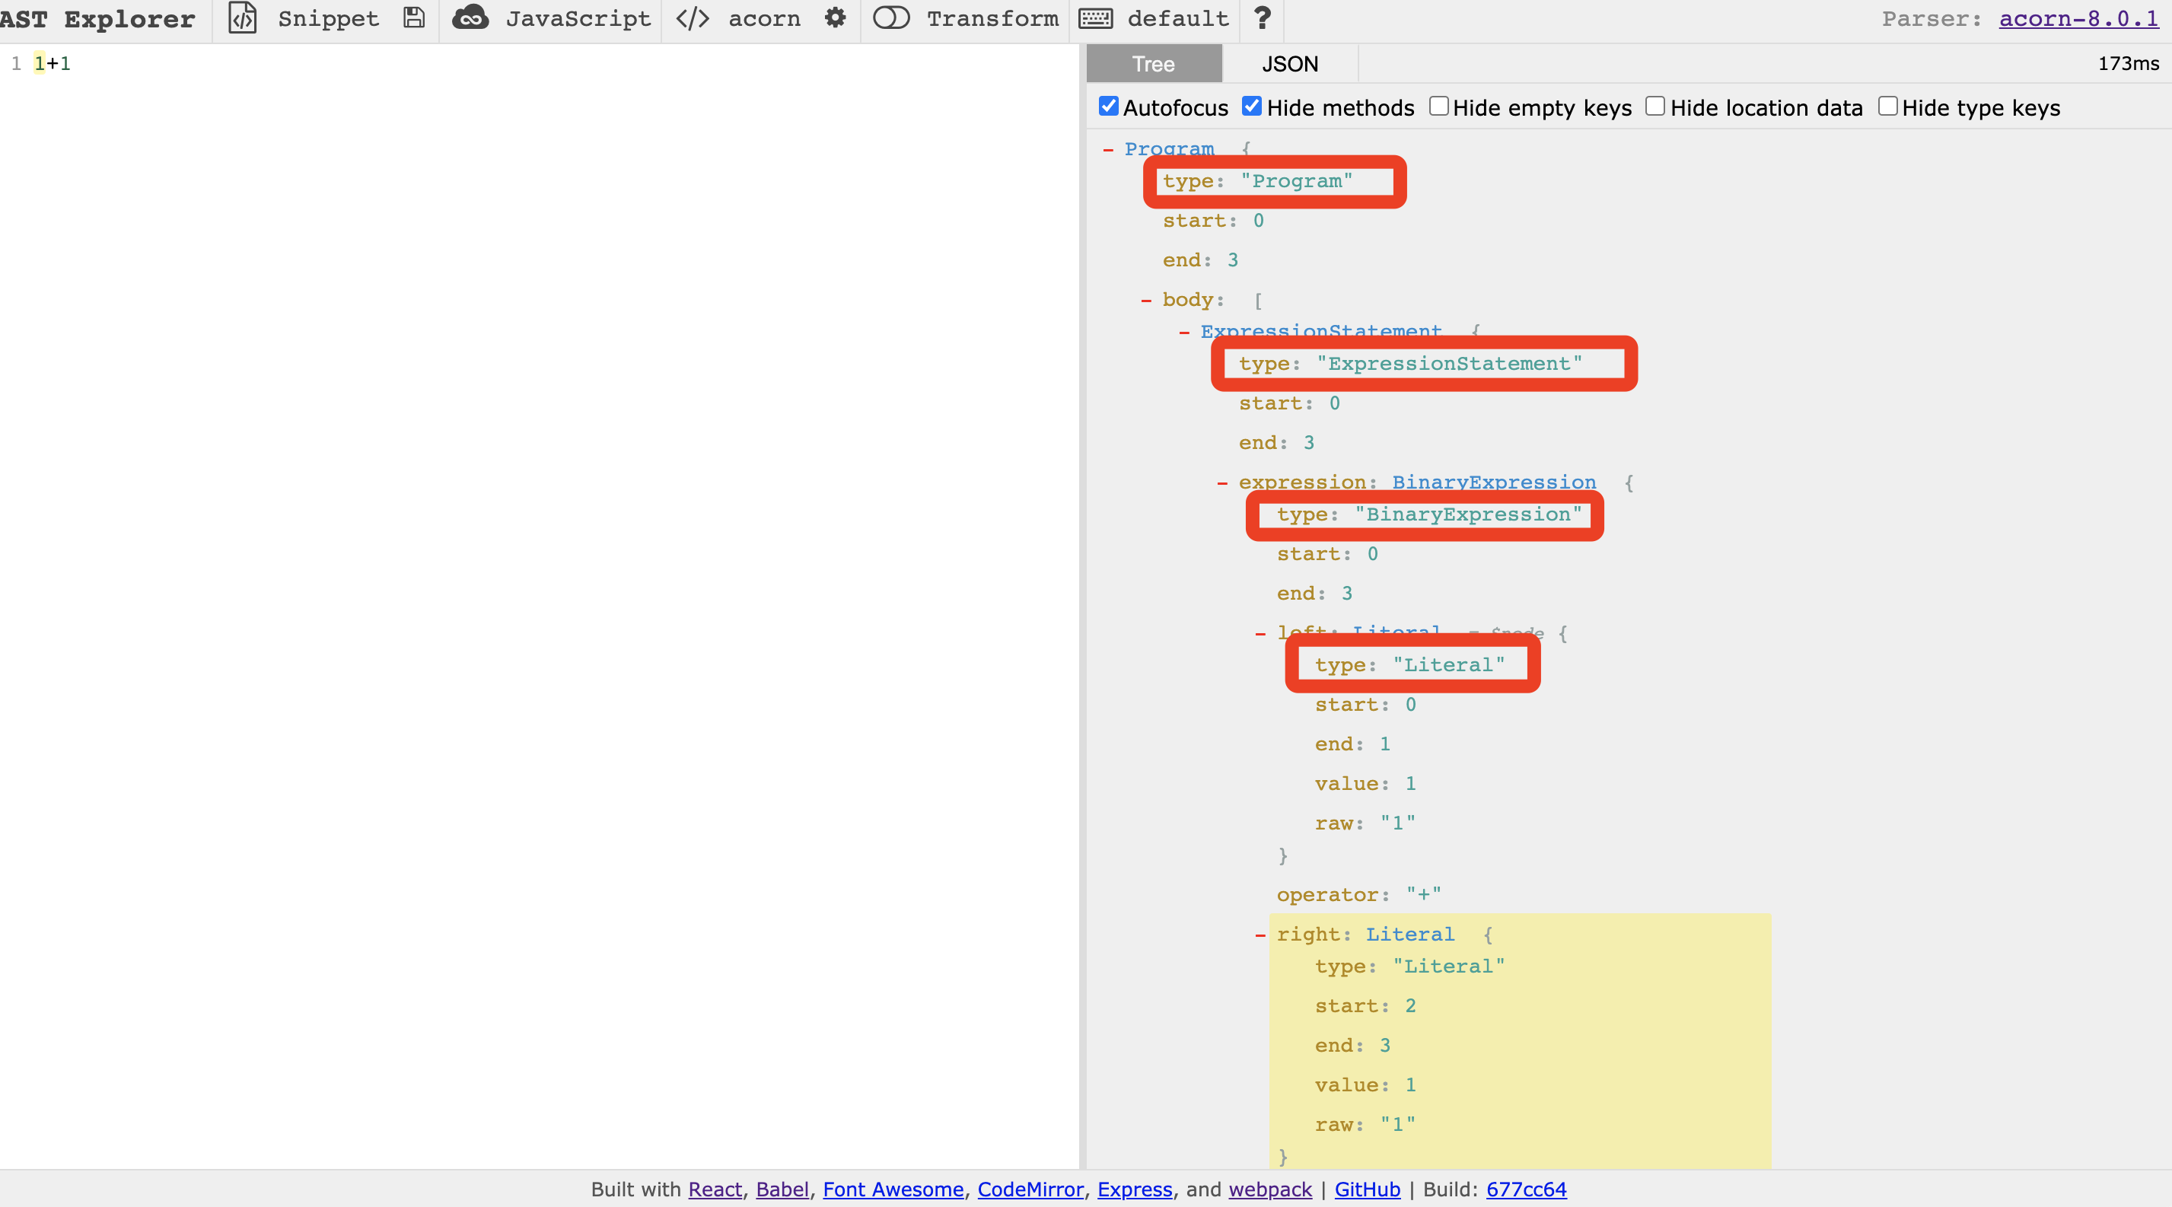Viewport: 2172px width, 1207px height.
Task: Select the Tree tab
Action: coord(1153,64)
